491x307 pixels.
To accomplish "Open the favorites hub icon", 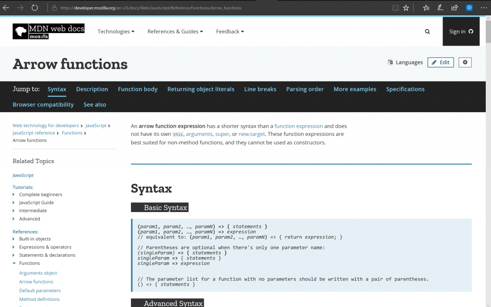I will click(x=426, y=8).
